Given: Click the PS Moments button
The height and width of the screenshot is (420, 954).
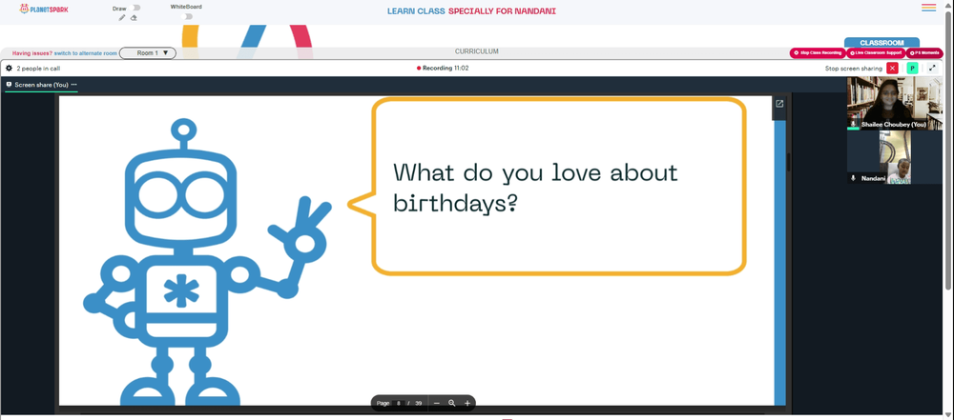Looking at the screenshot, I should point(924,53).
